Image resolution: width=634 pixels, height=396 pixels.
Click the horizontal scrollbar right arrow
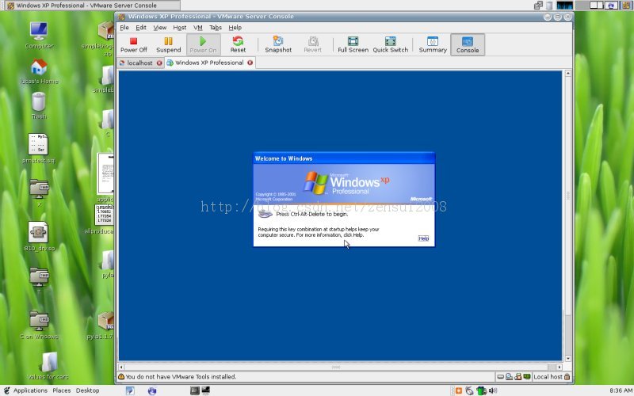point(559,367)
